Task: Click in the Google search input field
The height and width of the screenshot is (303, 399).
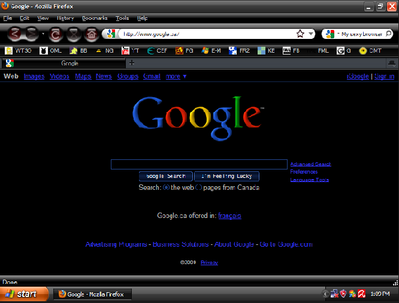Action: pos(199,164)
